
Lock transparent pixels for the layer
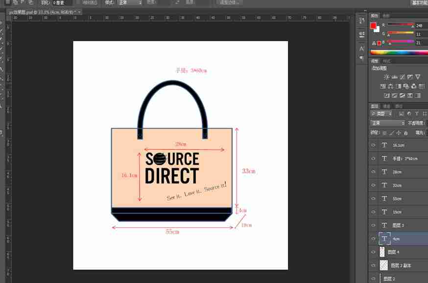(384, 133)
